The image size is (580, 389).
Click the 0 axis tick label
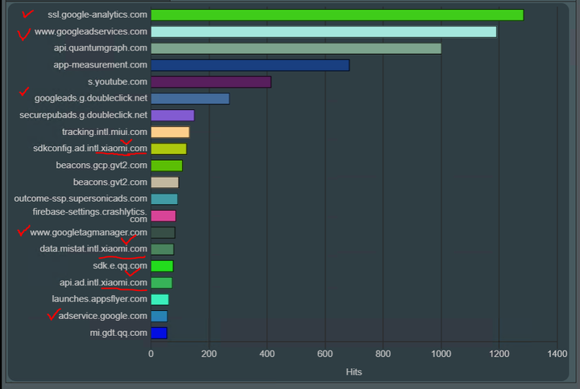[151, 354]
